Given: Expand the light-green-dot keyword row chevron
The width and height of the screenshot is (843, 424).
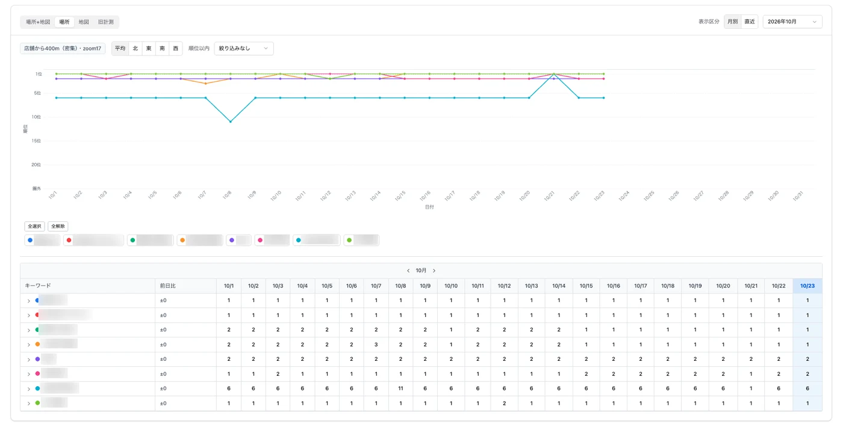Looking at the screenshot, I should [x=28, y=404].
